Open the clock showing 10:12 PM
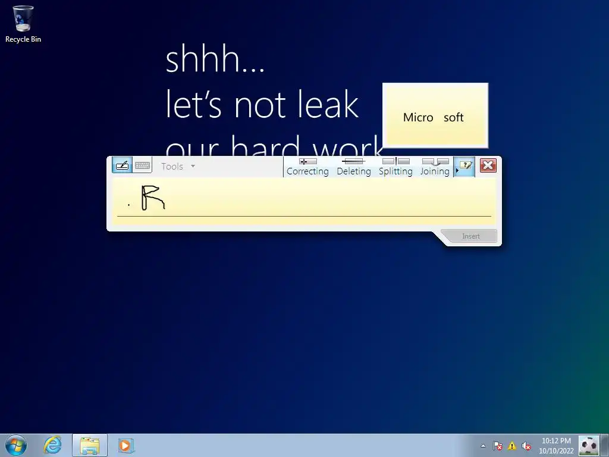The image size is (609, 457). [x=556, y=446]
